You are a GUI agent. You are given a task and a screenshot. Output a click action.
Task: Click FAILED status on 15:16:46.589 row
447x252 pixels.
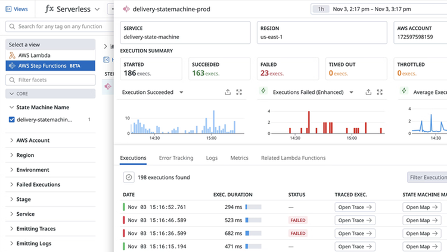[298, 220]
